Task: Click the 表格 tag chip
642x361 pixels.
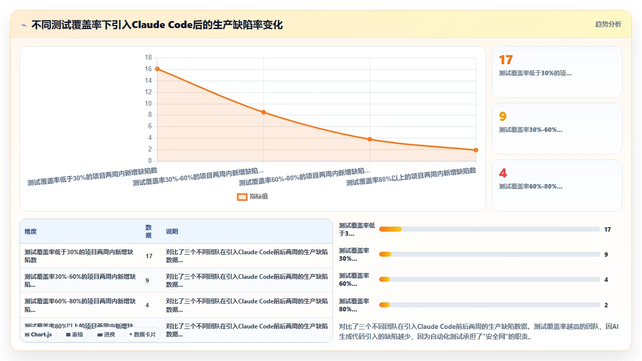Action: point(74,334)
